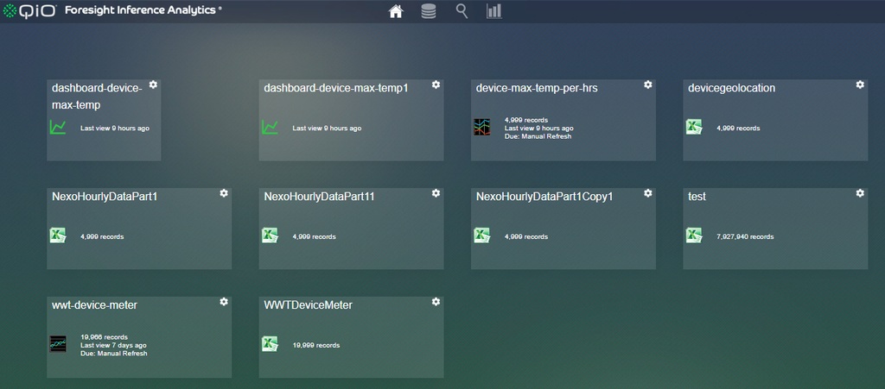Click dark chart icon on wwt-device-meter card
This screenshot has width=885, height=389.
(58, 344)
